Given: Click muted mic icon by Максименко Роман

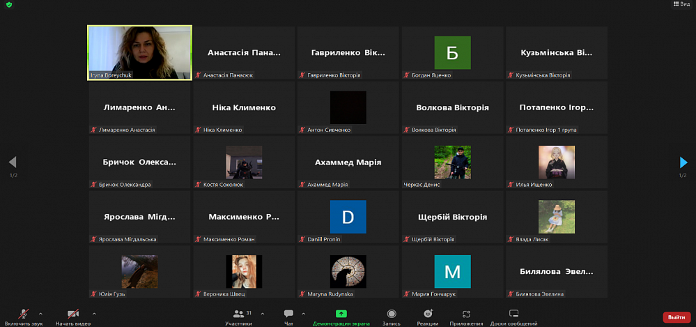Looking at the screenshot, I should [x=198, y=239].
